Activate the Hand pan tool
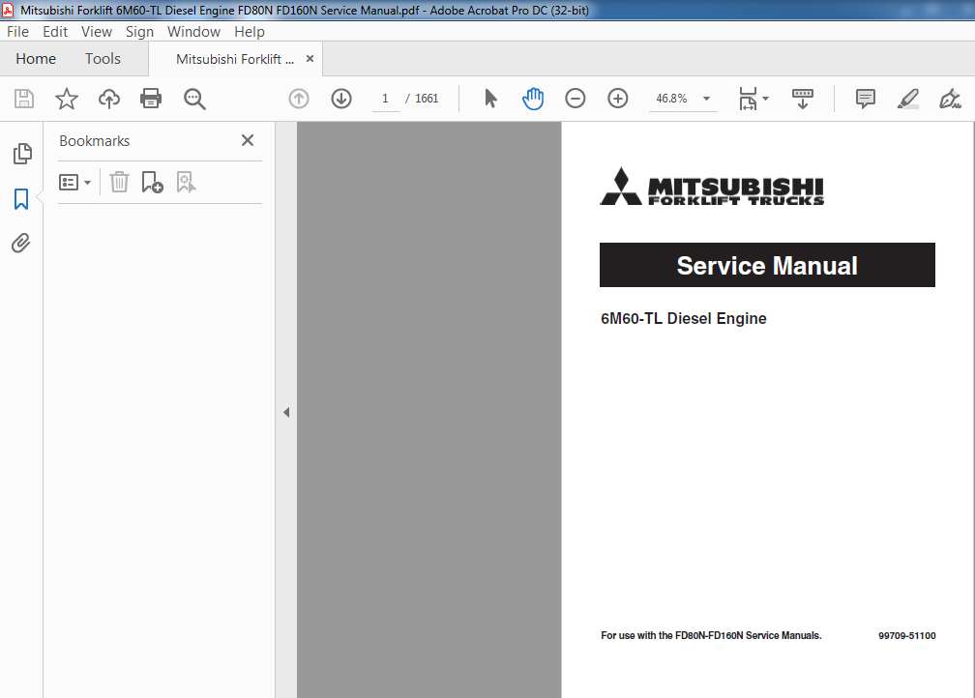The width and height of the screenshot is (975, 698). 533,99
